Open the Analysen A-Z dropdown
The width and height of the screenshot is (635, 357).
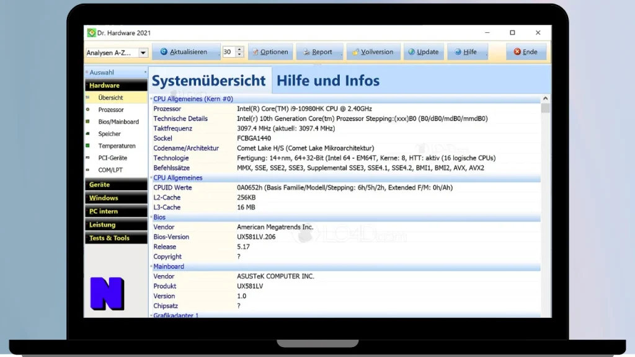143,53
